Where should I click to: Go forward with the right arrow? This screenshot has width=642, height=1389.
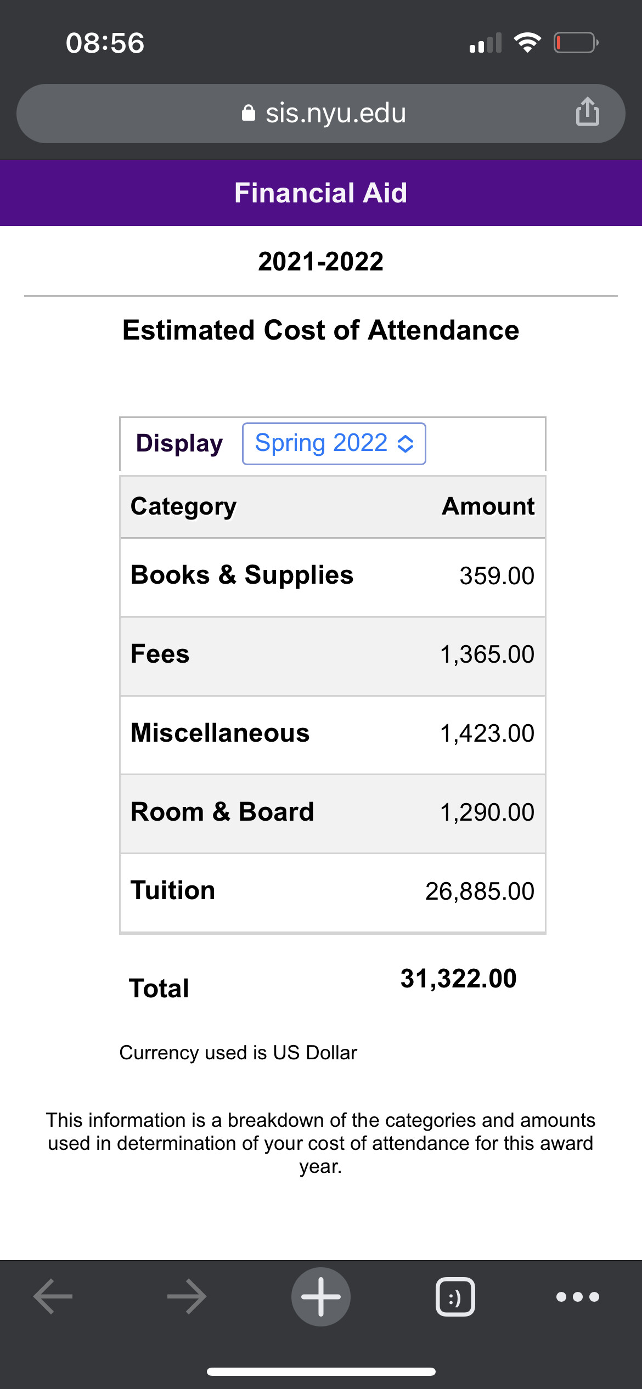(x=187, y=1296)
